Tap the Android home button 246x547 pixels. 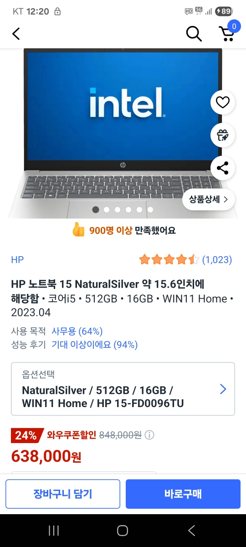(123, 530)
